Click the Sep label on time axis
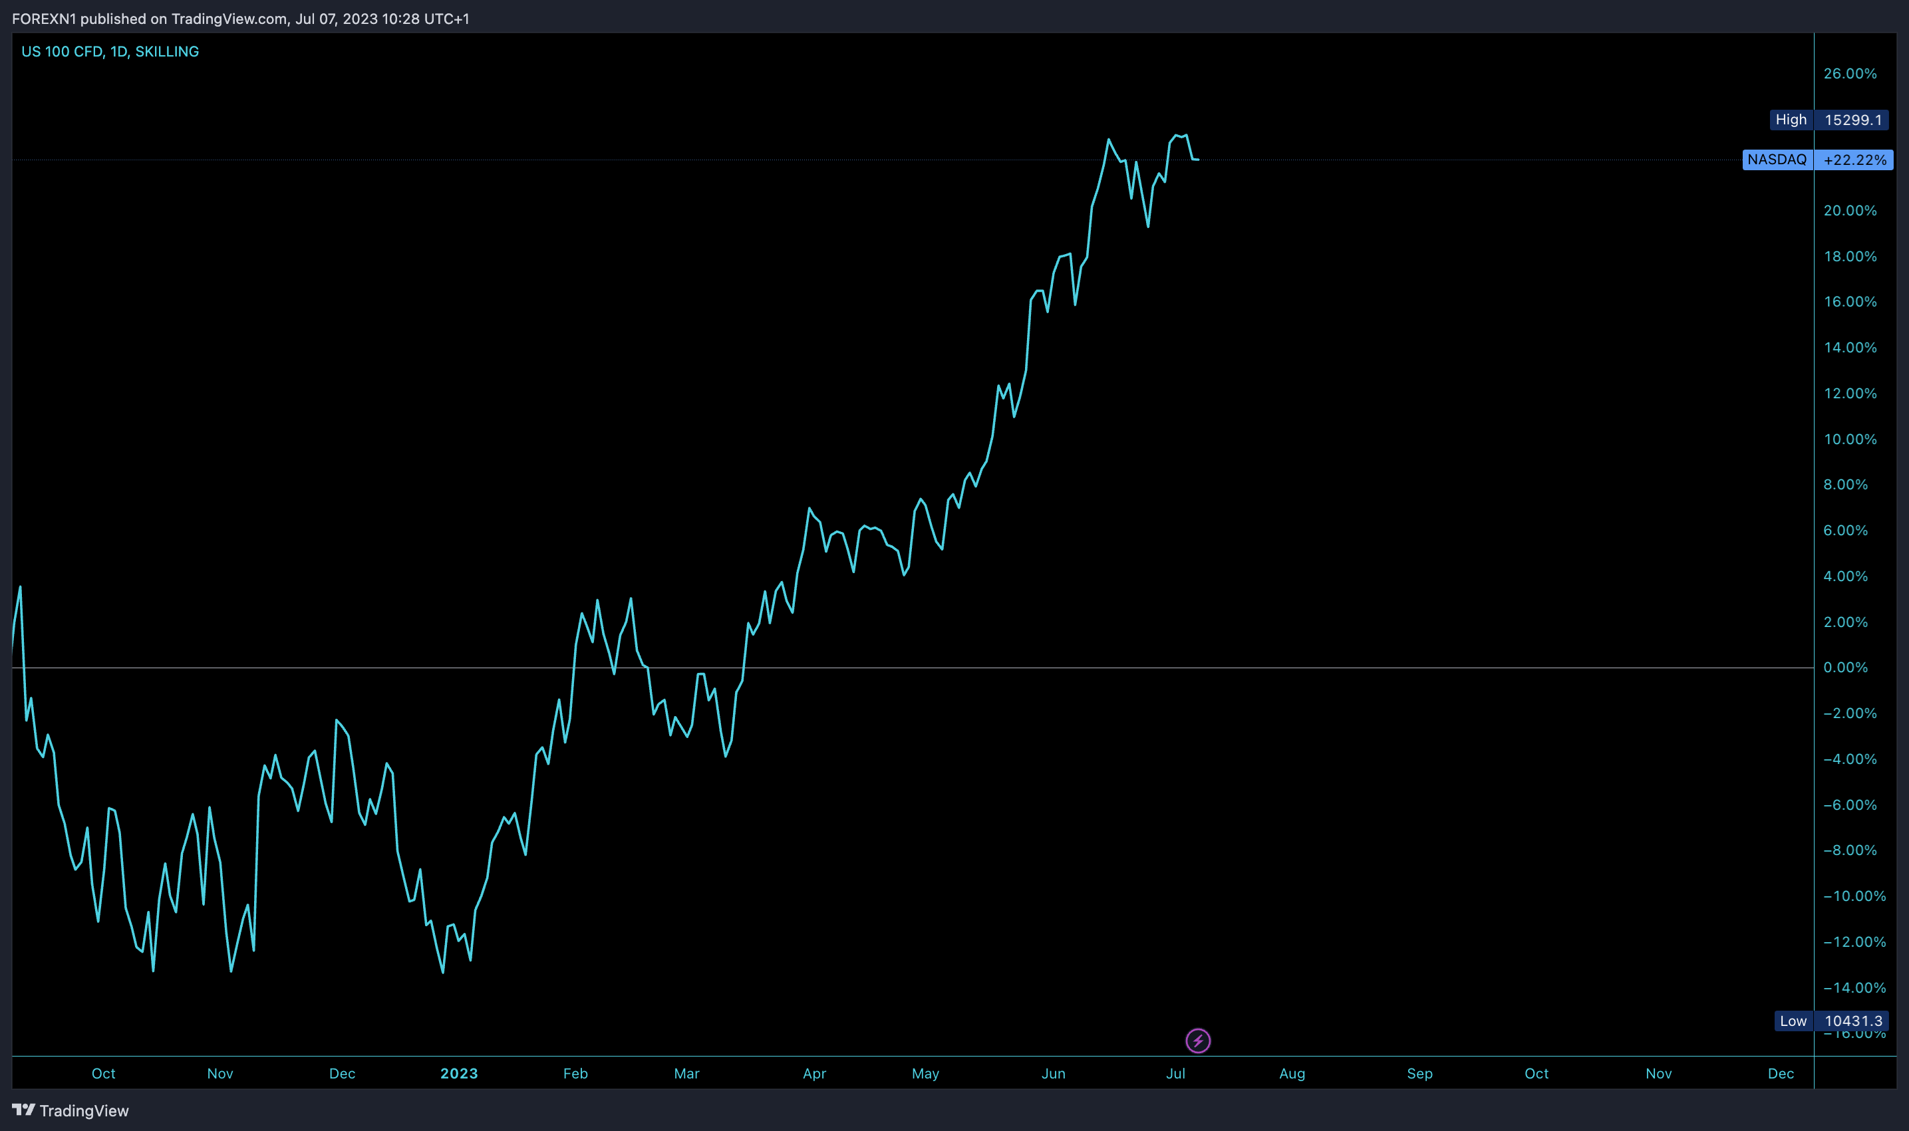 click(x=1419, y=1073)
